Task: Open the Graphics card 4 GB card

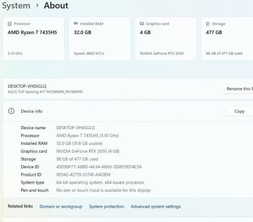Action: point(166,39)
